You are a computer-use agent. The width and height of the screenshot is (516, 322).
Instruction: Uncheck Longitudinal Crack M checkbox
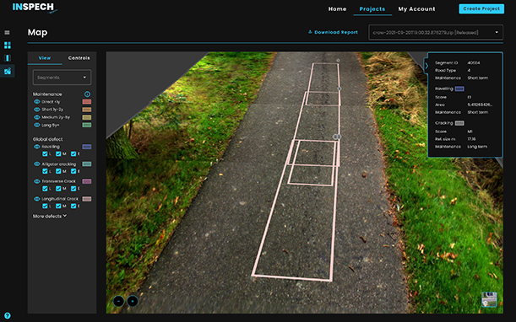tap(58, 206)
